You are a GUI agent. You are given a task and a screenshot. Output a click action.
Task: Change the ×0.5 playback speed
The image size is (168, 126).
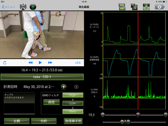pyautogui.click(x=78, y=63)
